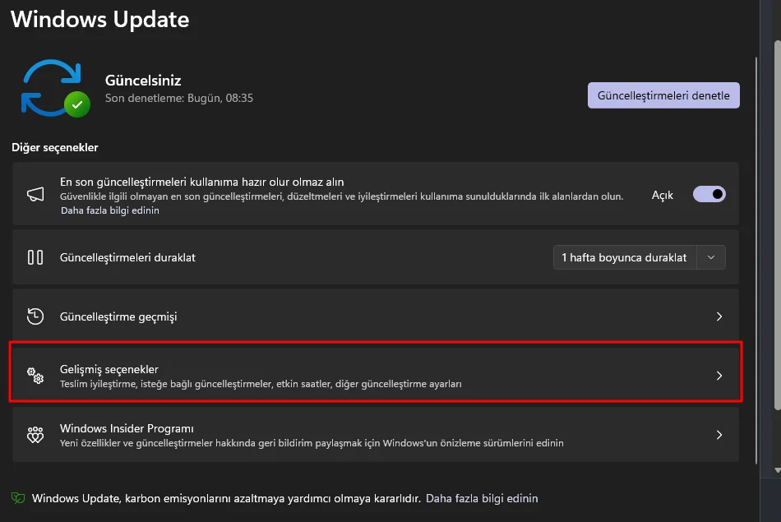This screenshot has width=781, height=522.
Task: Open the Güncelleştirme geçmişi entry
Action: pos(118,316)
